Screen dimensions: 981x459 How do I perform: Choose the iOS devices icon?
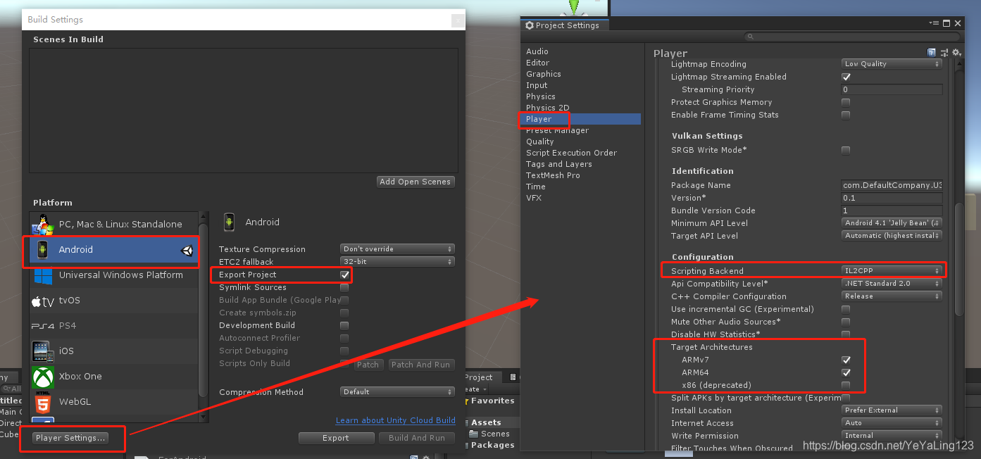point(44,351)
